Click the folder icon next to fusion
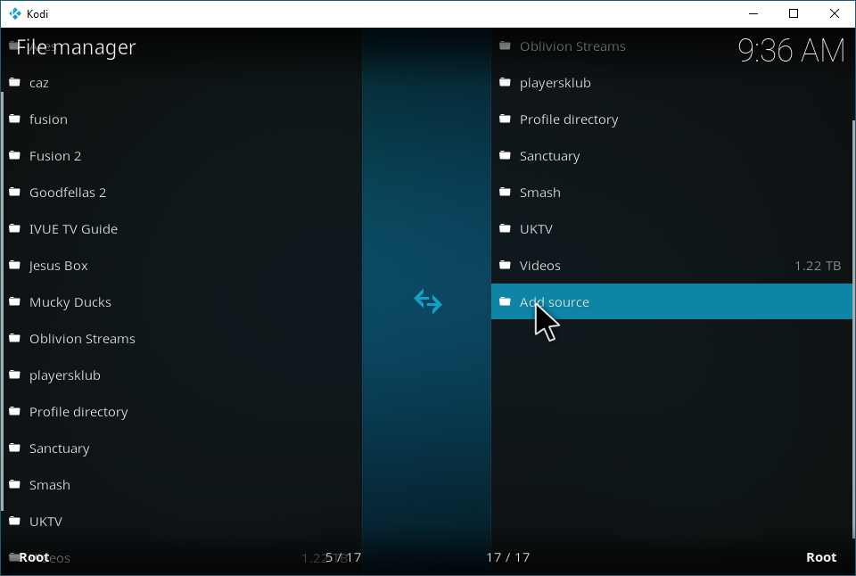856x576 pixels. click(x=15, y=119)
